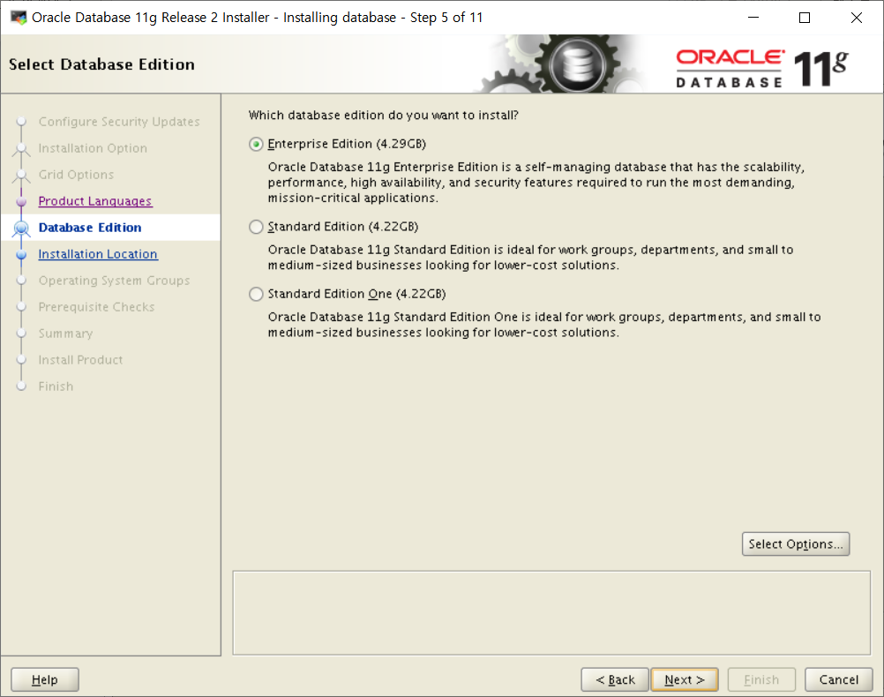Minimize the installer window
Image resolution: width=884 pixels, height=697 pixels.
[753, 18]
